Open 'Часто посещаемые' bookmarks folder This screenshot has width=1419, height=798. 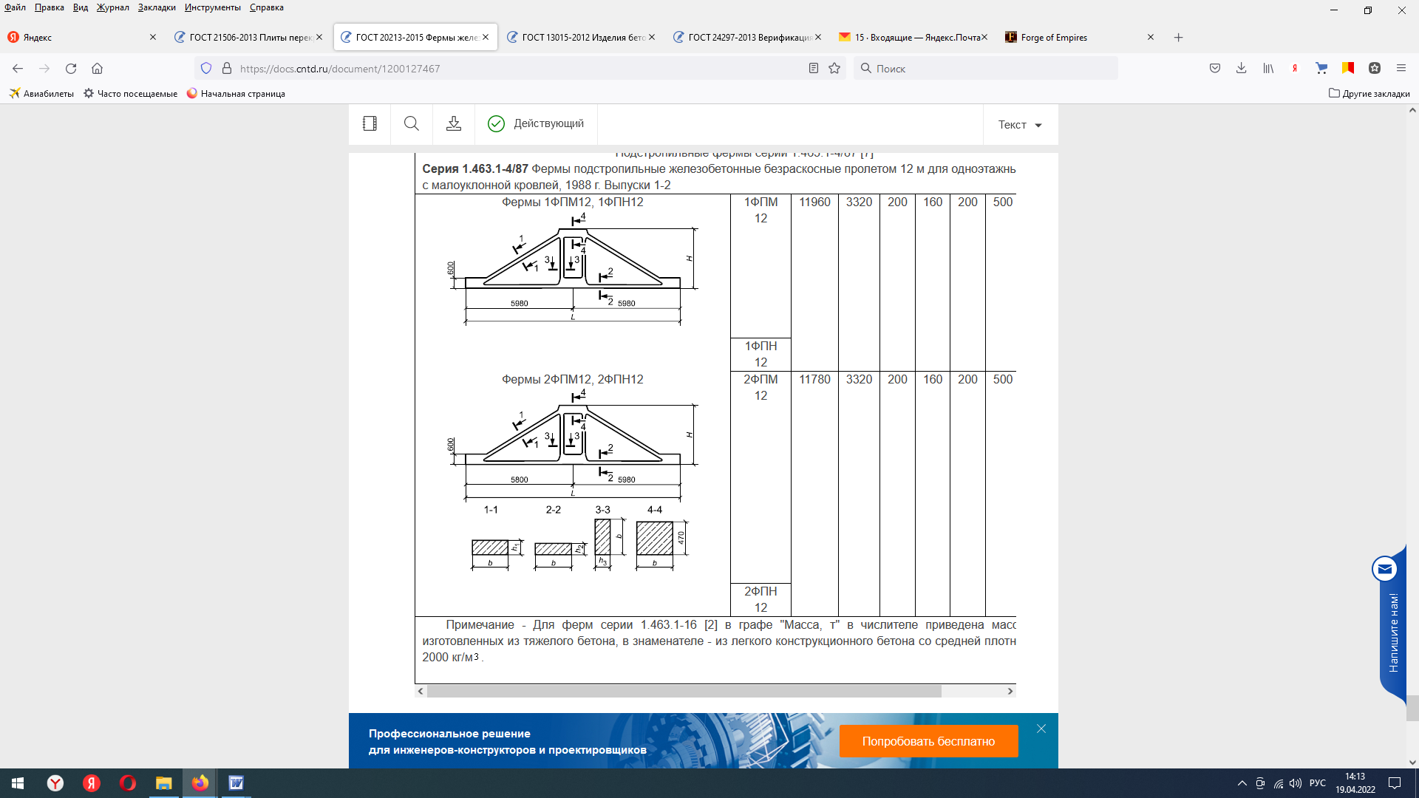pos(130,94)
